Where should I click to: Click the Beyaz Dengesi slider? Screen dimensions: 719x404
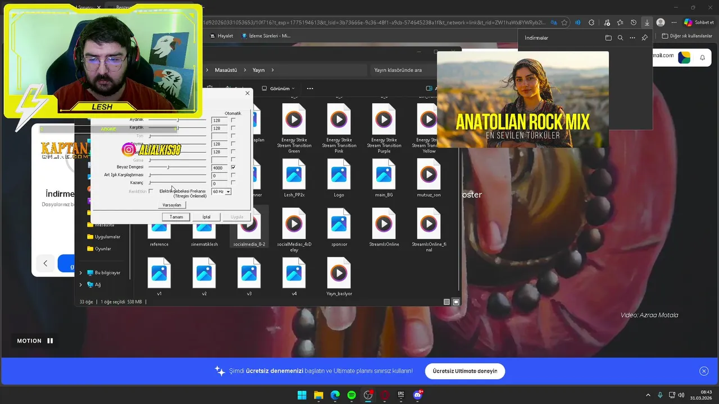[x=178, y=167]
